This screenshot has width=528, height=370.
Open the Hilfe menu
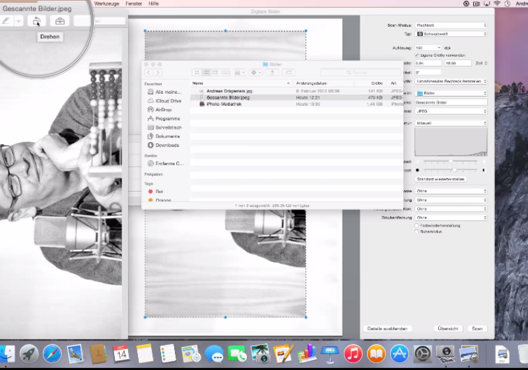[154, 3]
